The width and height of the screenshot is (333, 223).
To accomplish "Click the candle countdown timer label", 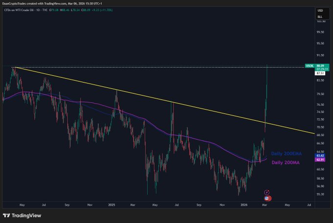I will pyautogui.click(x=321, y=70).
